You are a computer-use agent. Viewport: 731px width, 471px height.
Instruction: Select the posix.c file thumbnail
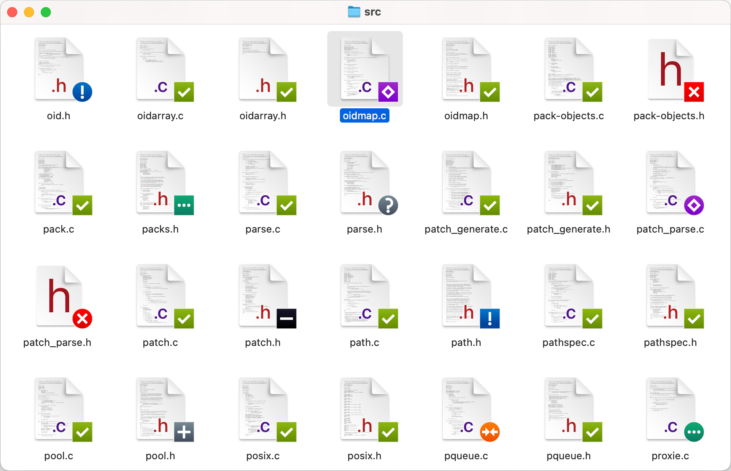pos(263,409)
